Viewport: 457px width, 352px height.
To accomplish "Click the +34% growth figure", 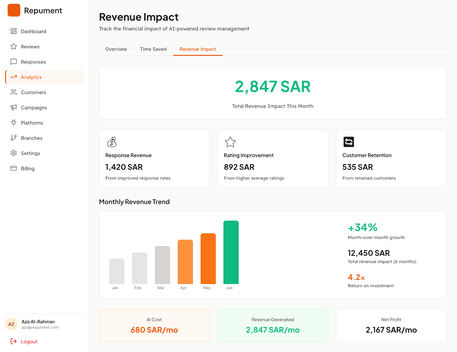I will [363, 228].
